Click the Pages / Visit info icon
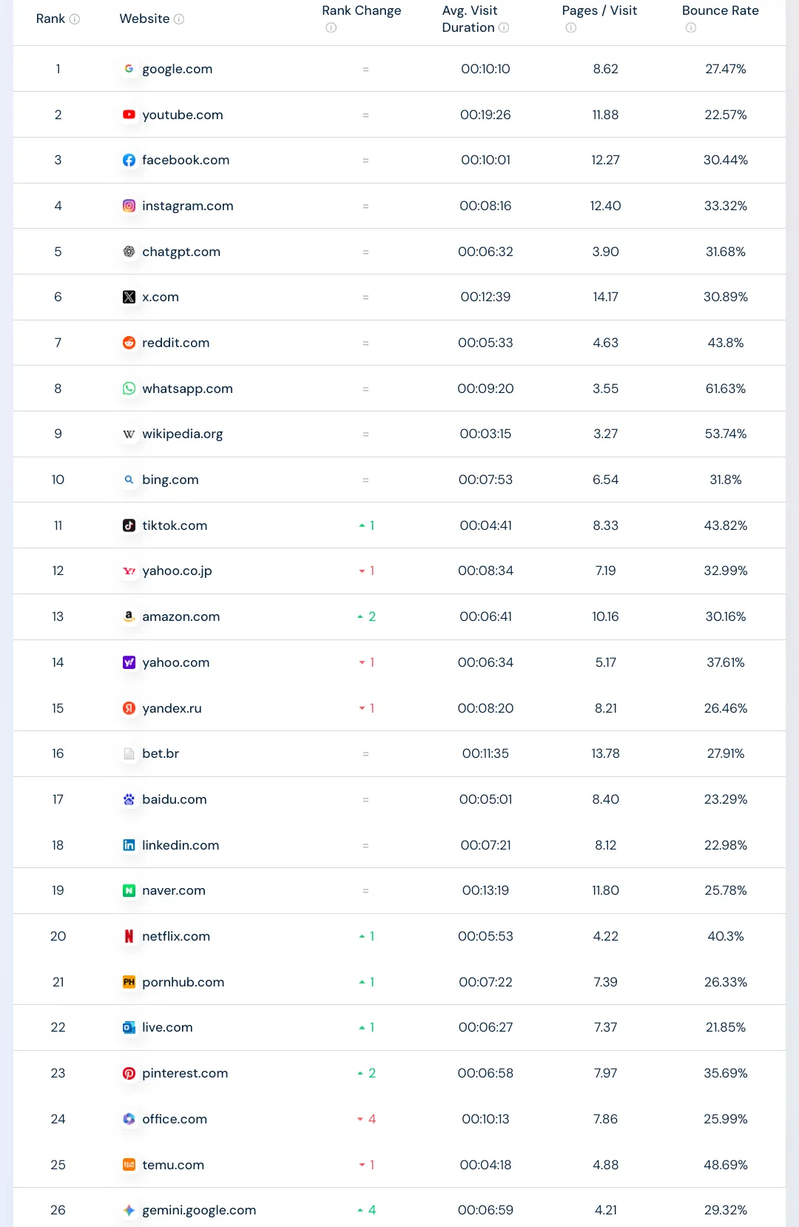Screen dimensions: 799x1227 coord(571,28)
